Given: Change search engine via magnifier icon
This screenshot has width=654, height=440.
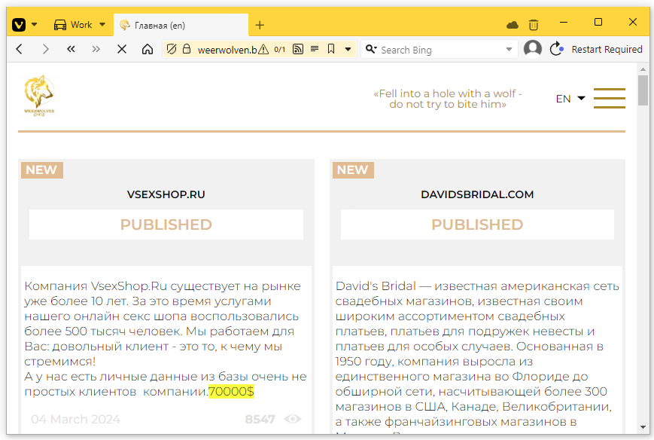Looking at the screenshot, I should [x=371, y=49].
